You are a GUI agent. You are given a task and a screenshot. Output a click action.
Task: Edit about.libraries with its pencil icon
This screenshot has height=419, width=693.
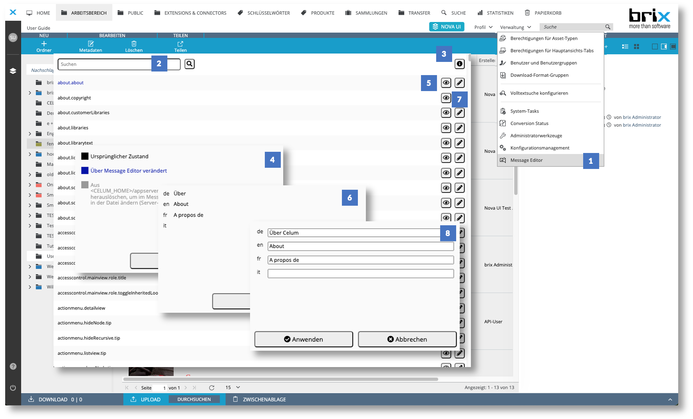click(x=459, y=128)
